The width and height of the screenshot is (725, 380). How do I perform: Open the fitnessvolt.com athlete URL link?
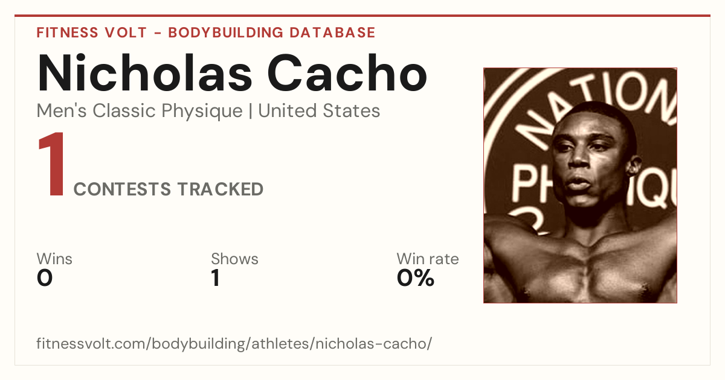tap(234, 344)
